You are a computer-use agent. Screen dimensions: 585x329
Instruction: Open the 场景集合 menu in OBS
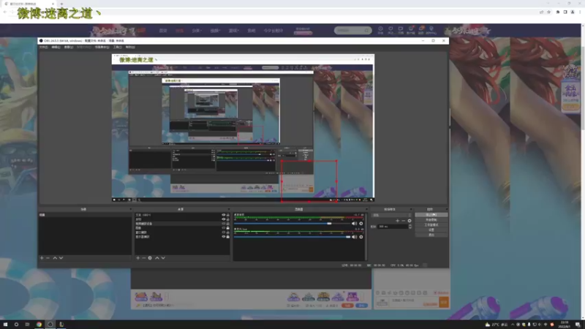102,48
